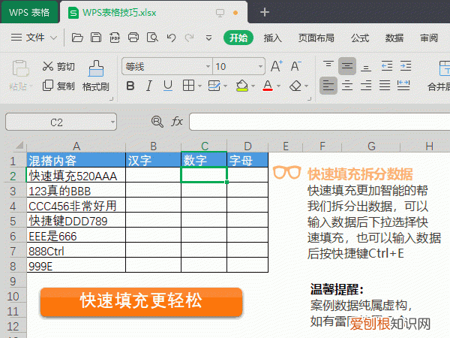Click the save icon
Viewport: 450px width, 338px height.
[96, 38]
